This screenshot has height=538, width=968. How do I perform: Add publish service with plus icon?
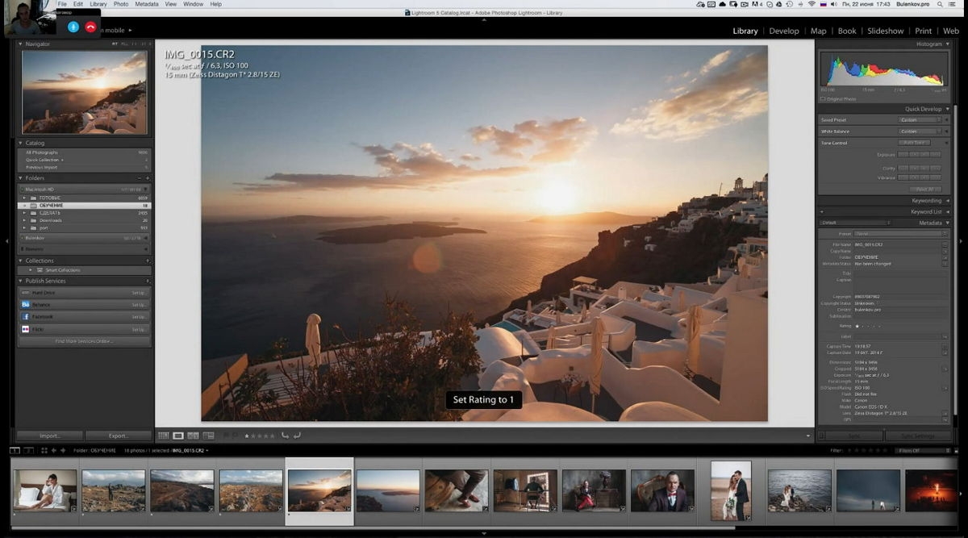point(148,281)
